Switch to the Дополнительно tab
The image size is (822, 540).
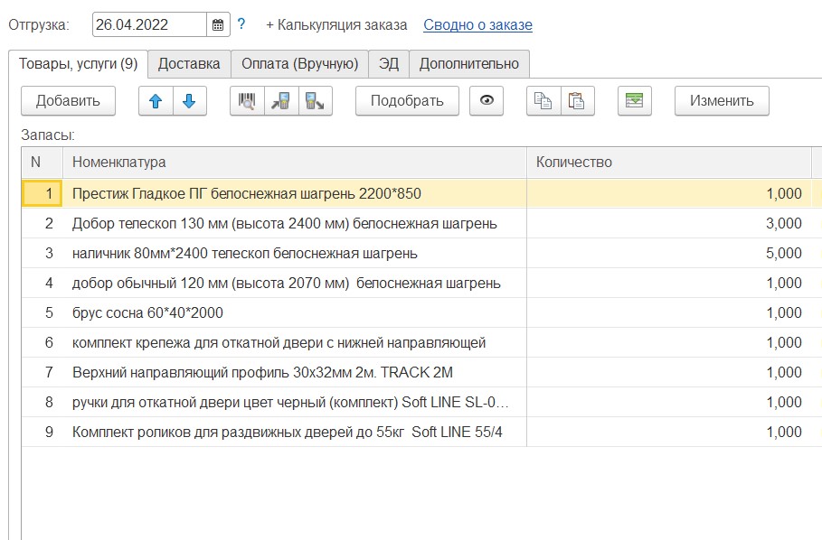tap(469, 63)
